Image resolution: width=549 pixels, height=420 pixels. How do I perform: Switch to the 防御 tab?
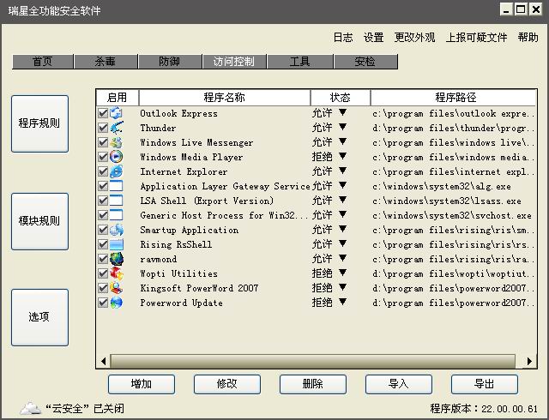click(x=170, y=62)
